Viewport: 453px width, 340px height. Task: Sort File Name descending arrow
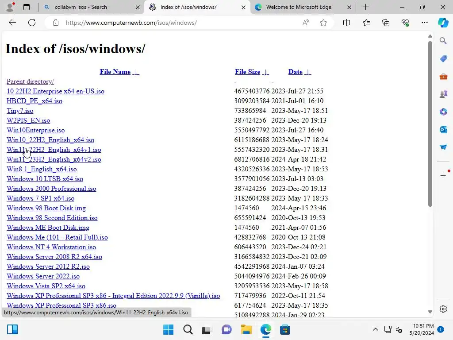pos(136,72)
